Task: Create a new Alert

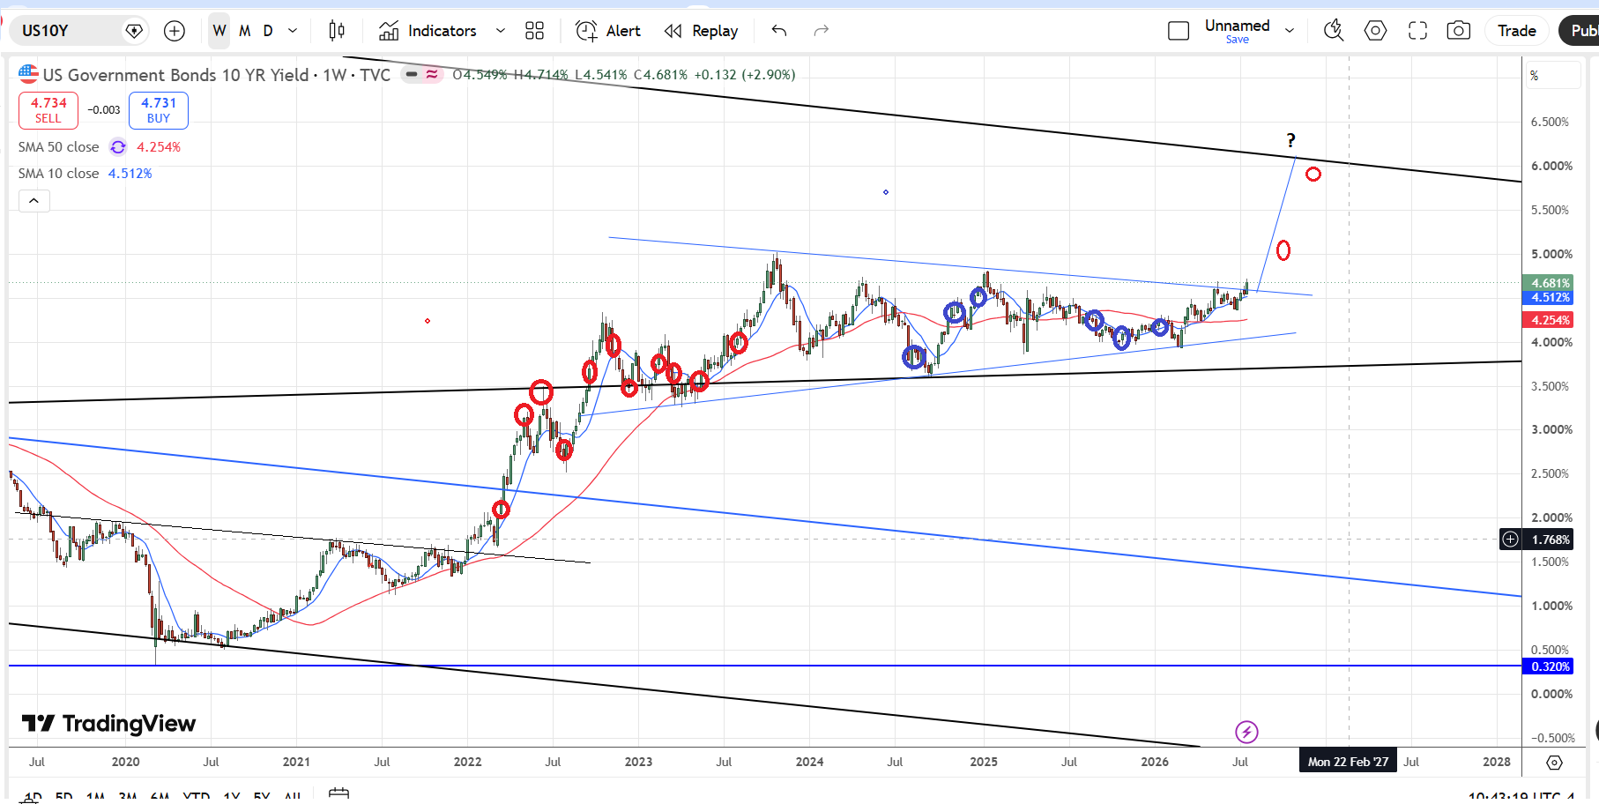Action: click(608, 31)
